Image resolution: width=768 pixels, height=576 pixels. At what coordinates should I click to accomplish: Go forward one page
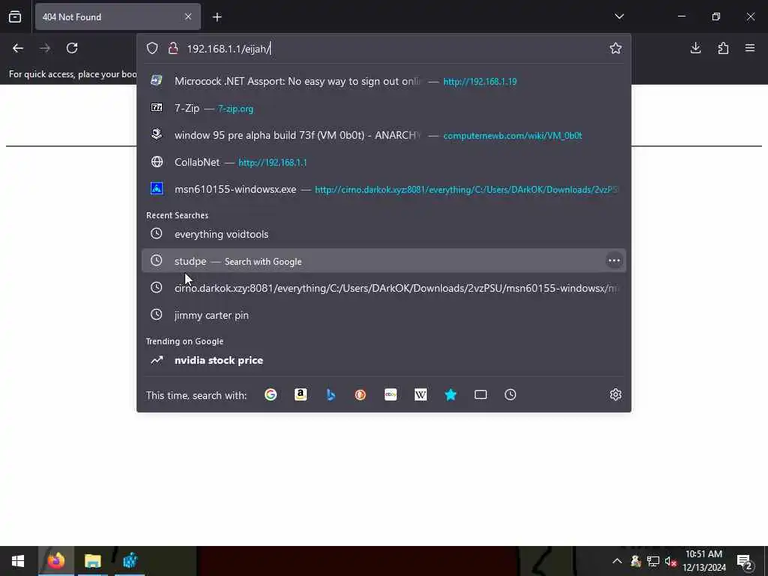[45, 48]
